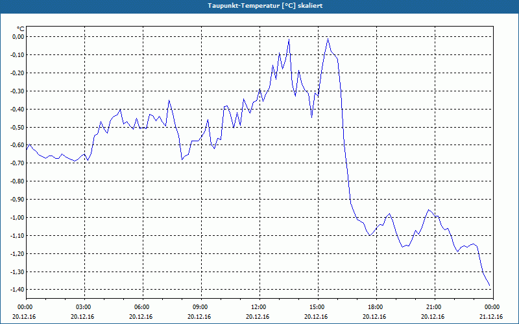The image size is (519, 324).
Task: Select the '20.12.16' date under 21:00
Action: coord(433,317)
